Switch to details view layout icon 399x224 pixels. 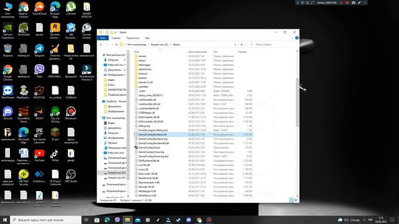coord(292,200)
